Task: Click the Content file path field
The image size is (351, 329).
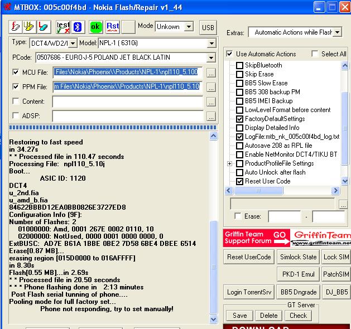Action: pos(128,101)
